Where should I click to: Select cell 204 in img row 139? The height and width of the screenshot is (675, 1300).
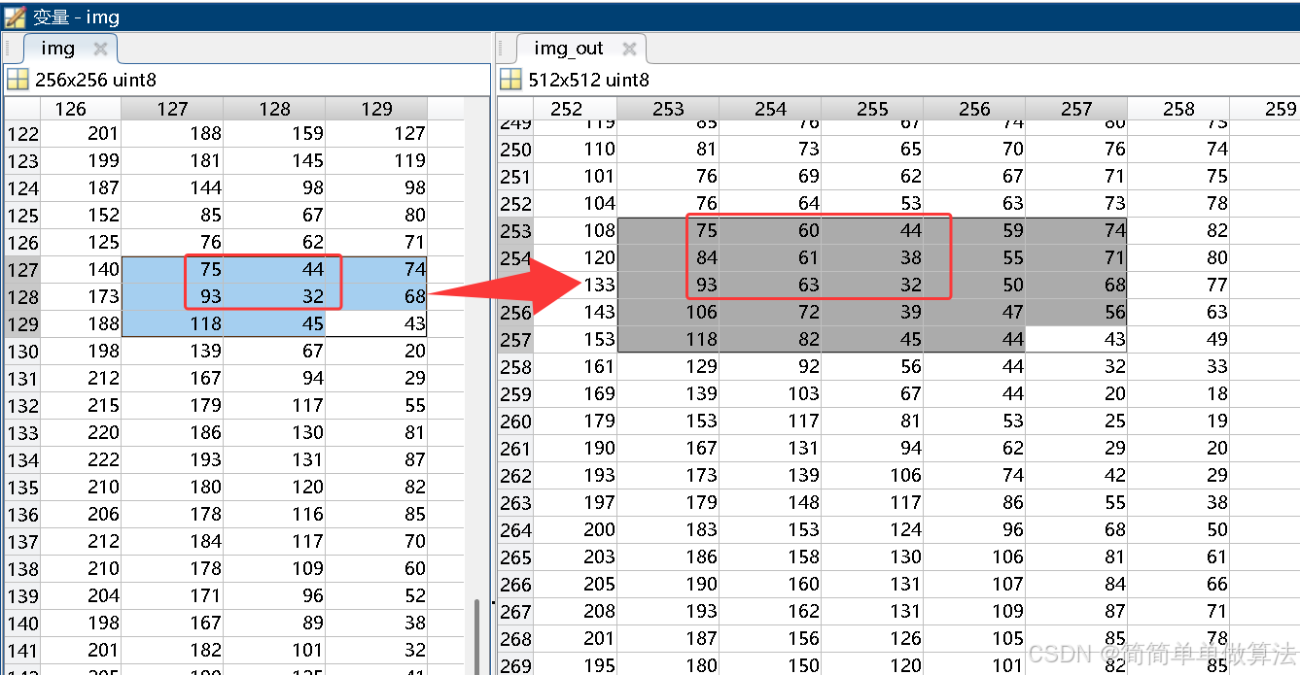coord(82,595)
